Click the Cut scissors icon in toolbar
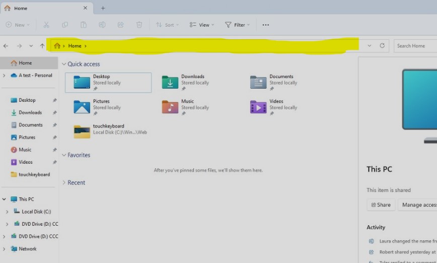Screen dimensions: 437x263 tap(46, 25)
